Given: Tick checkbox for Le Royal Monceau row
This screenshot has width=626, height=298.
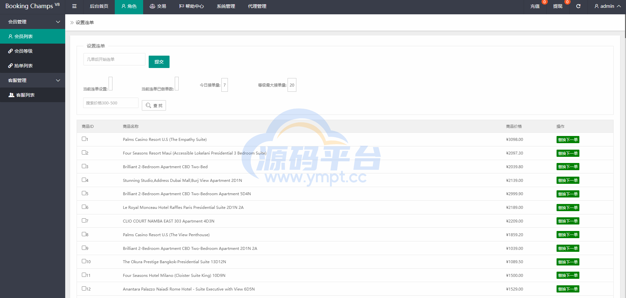Looking at the screenshot, I should [84, 207].
